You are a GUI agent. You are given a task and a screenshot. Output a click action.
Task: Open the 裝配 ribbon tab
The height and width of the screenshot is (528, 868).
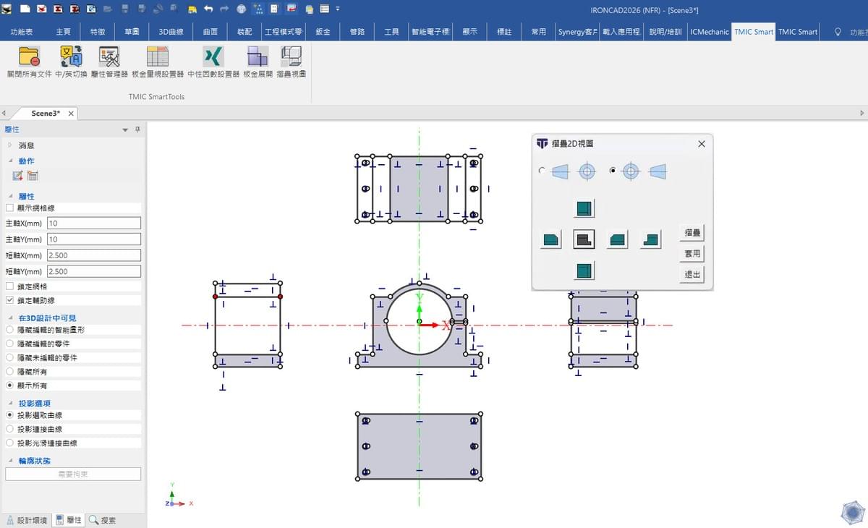click(244, 32)
